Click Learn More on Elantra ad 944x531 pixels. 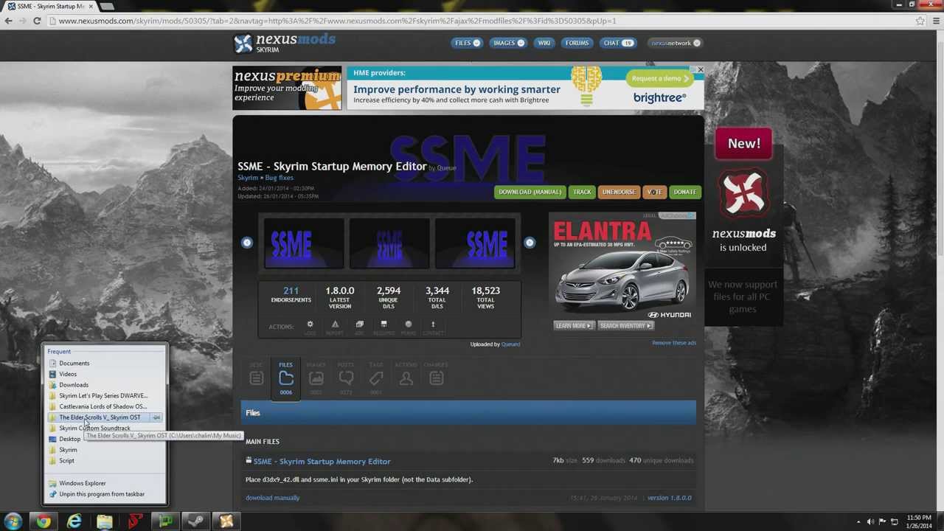tap(573, 325)
